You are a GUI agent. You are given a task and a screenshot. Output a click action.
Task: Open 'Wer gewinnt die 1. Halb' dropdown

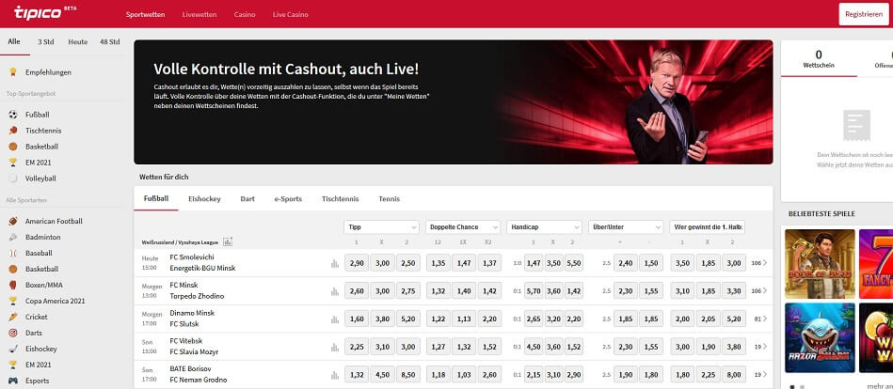(708, 227)
